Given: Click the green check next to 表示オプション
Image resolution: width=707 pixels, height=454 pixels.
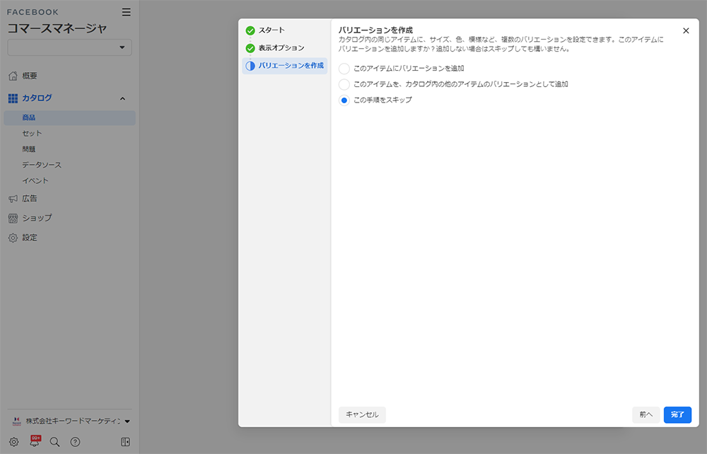Looking at the screenshot, I should point(250,48).
